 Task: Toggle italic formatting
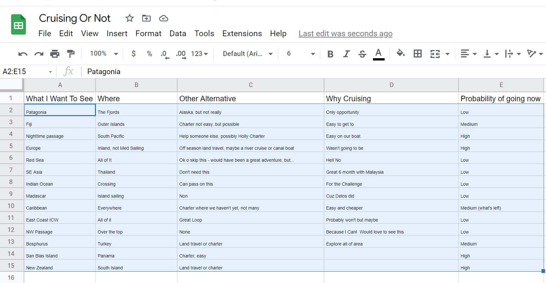[x=346, y=54]
